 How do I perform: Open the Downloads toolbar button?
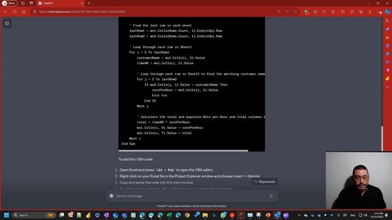point(370,12)
